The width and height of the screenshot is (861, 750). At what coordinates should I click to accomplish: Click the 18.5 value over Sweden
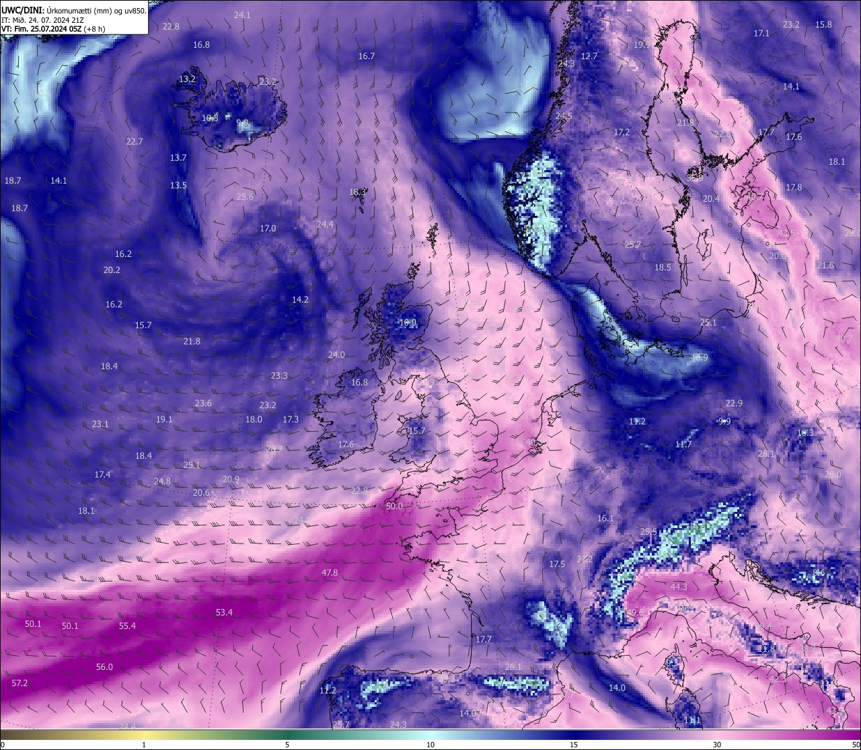[x=663, y=268]
